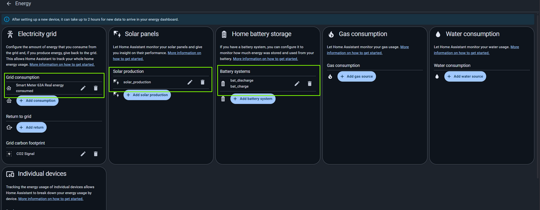This screenshot has height=210, width=540.
Task: Add a new solar production source
Action: click(147, 94)
